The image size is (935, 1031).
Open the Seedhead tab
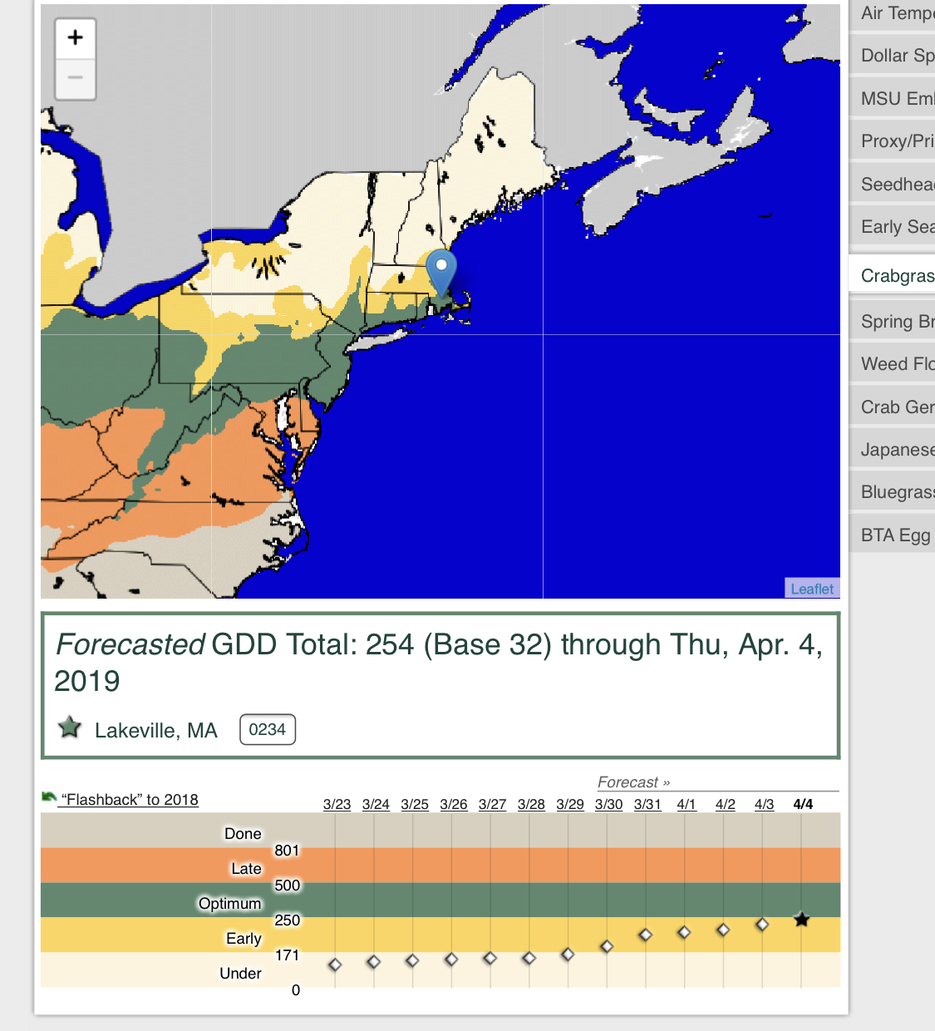[893, 185]
